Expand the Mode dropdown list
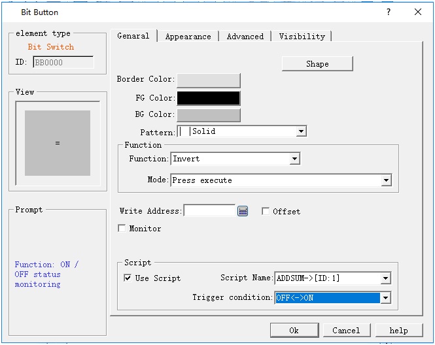This screenshot has width=435, height=345. click(x=386, y=180)
